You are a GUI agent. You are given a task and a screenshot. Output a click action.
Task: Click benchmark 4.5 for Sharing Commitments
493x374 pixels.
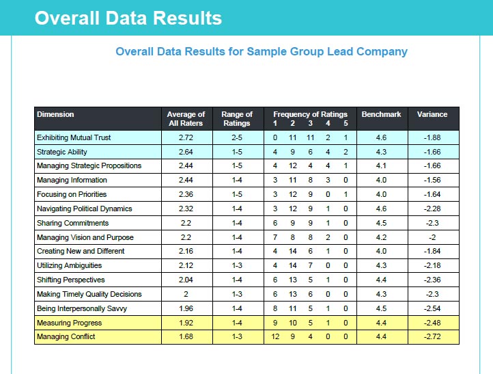tap(381, 223)
